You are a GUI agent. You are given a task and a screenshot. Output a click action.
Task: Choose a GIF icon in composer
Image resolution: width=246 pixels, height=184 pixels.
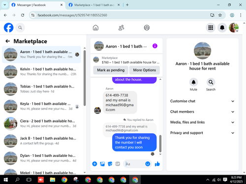point(118,164)
